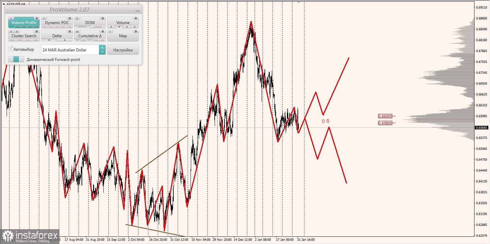The height and width of the screenshot is (244, 490).
Task: Toggle Volume Profile module
Action: 24,23
